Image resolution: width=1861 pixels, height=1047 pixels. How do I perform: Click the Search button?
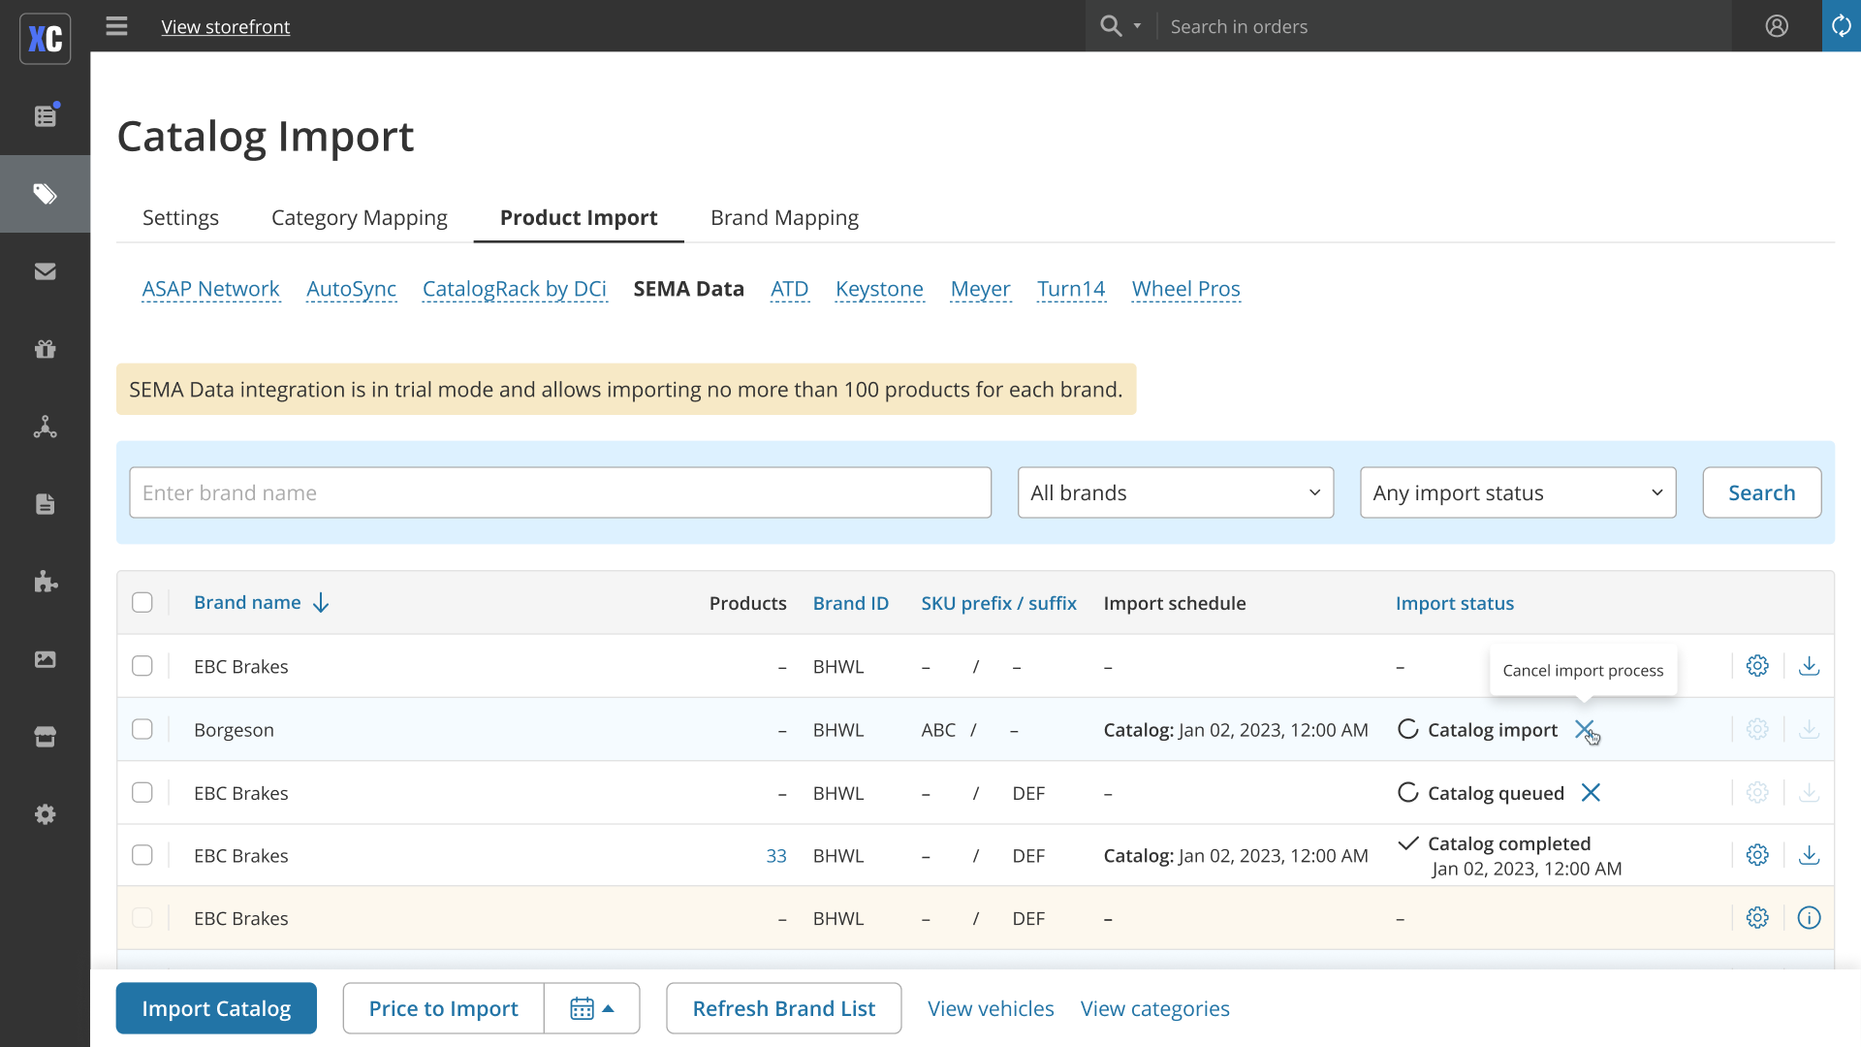[1761, 492]
